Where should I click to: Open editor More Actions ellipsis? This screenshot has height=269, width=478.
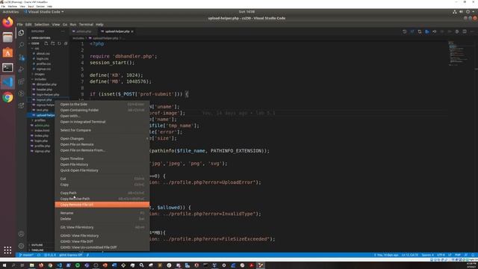click(472, 31)
